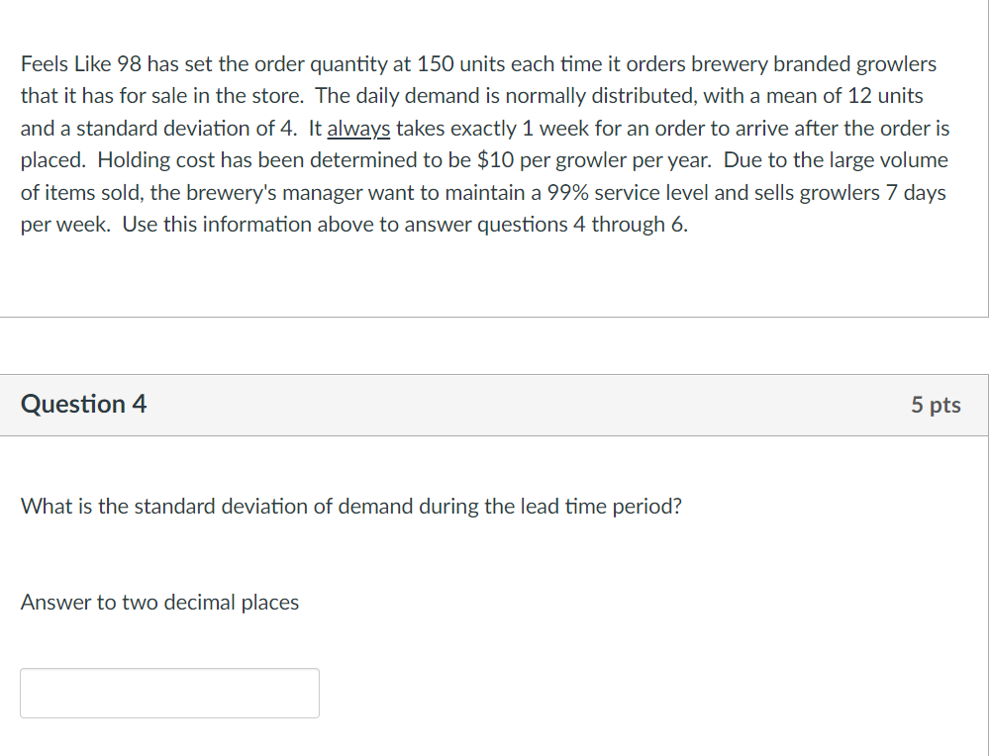Select the question text about standard deviation

[349, 506]
